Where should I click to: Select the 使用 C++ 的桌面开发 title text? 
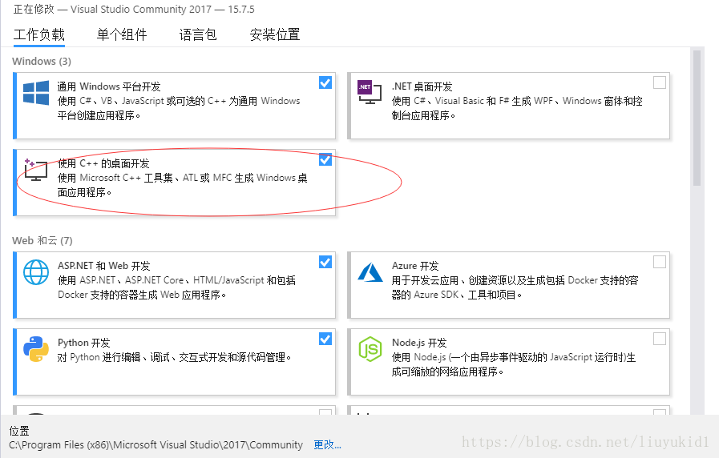[x=103, y=163]
